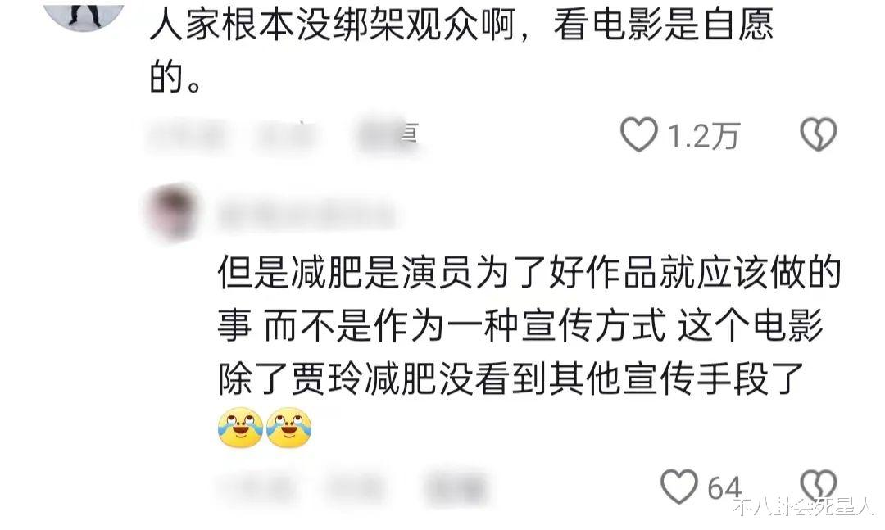This screenshot has width=885, height=530.
Task: Tap the first crying-laughing emoji
Action: coord(240,428)
